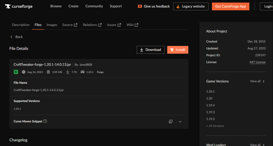Show the + 24 Versions list
273x146 pixels.
pos(215,126)
